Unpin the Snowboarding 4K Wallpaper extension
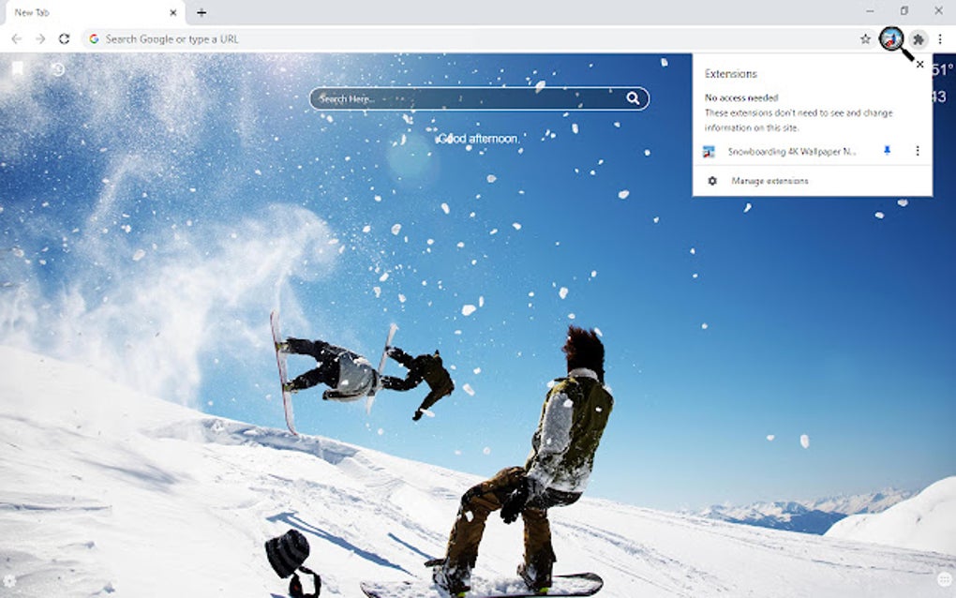 click(885, 150)
